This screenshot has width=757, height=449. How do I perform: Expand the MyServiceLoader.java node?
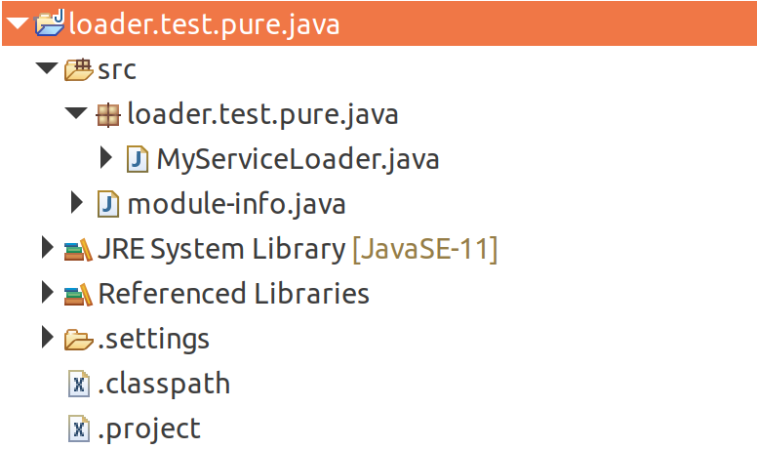click(105, 157)
